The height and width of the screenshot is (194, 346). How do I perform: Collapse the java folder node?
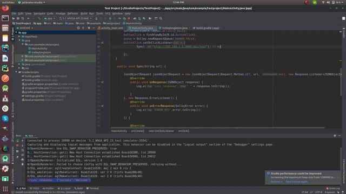click(x=19, y=40)
